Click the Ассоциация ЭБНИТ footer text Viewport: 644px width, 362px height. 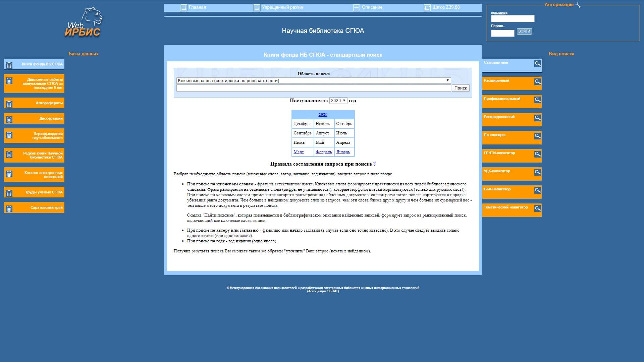(323, 291)
